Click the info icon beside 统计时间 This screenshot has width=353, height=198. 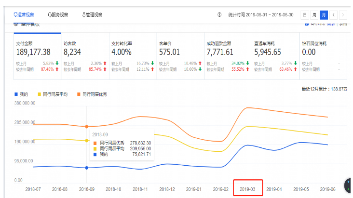tap(219, 15)
